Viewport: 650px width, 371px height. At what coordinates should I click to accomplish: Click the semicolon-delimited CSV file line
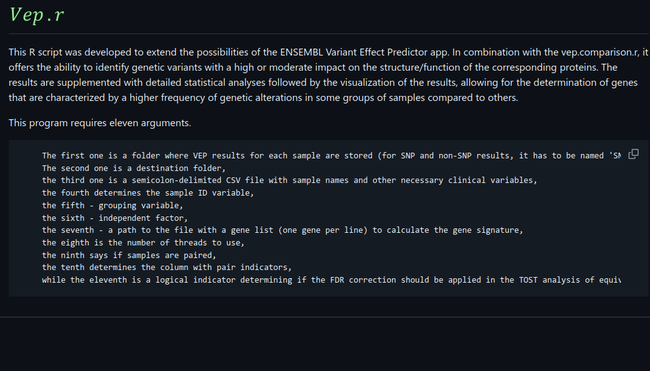[289, 180]
